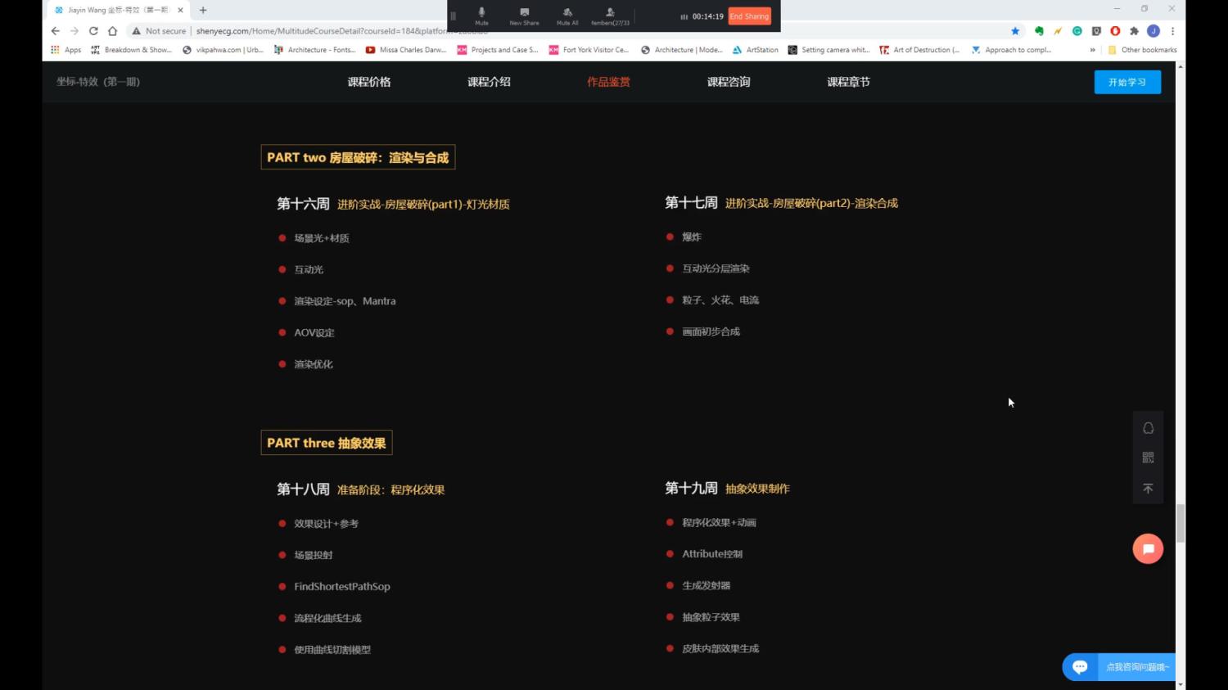This screenshot has width=1228, height=690.
Task: Open Architecture | Mode bookmark
Action: 681,50
